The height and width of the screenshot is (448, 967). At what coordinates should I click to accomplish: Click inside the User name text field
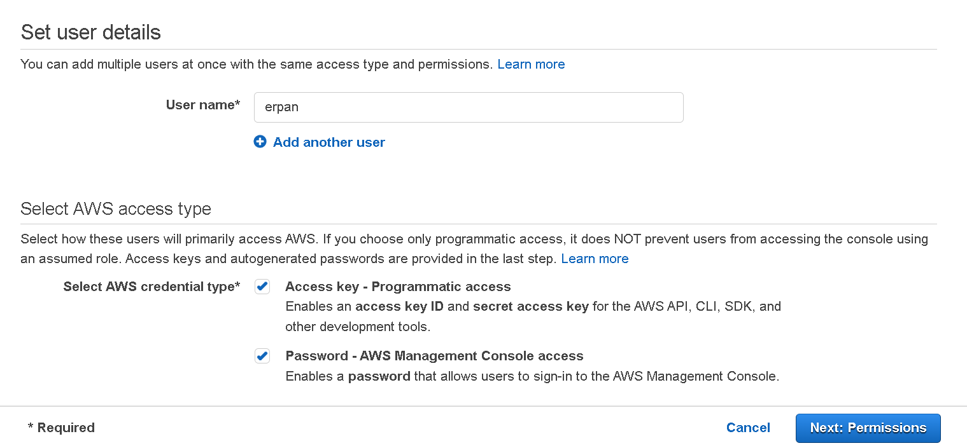pyautogui.click(x=468, y=107)
